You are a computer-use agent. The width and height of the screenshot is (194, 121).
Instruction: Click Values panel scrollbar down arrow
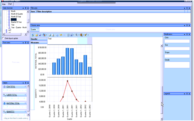[x=28, y=114]
